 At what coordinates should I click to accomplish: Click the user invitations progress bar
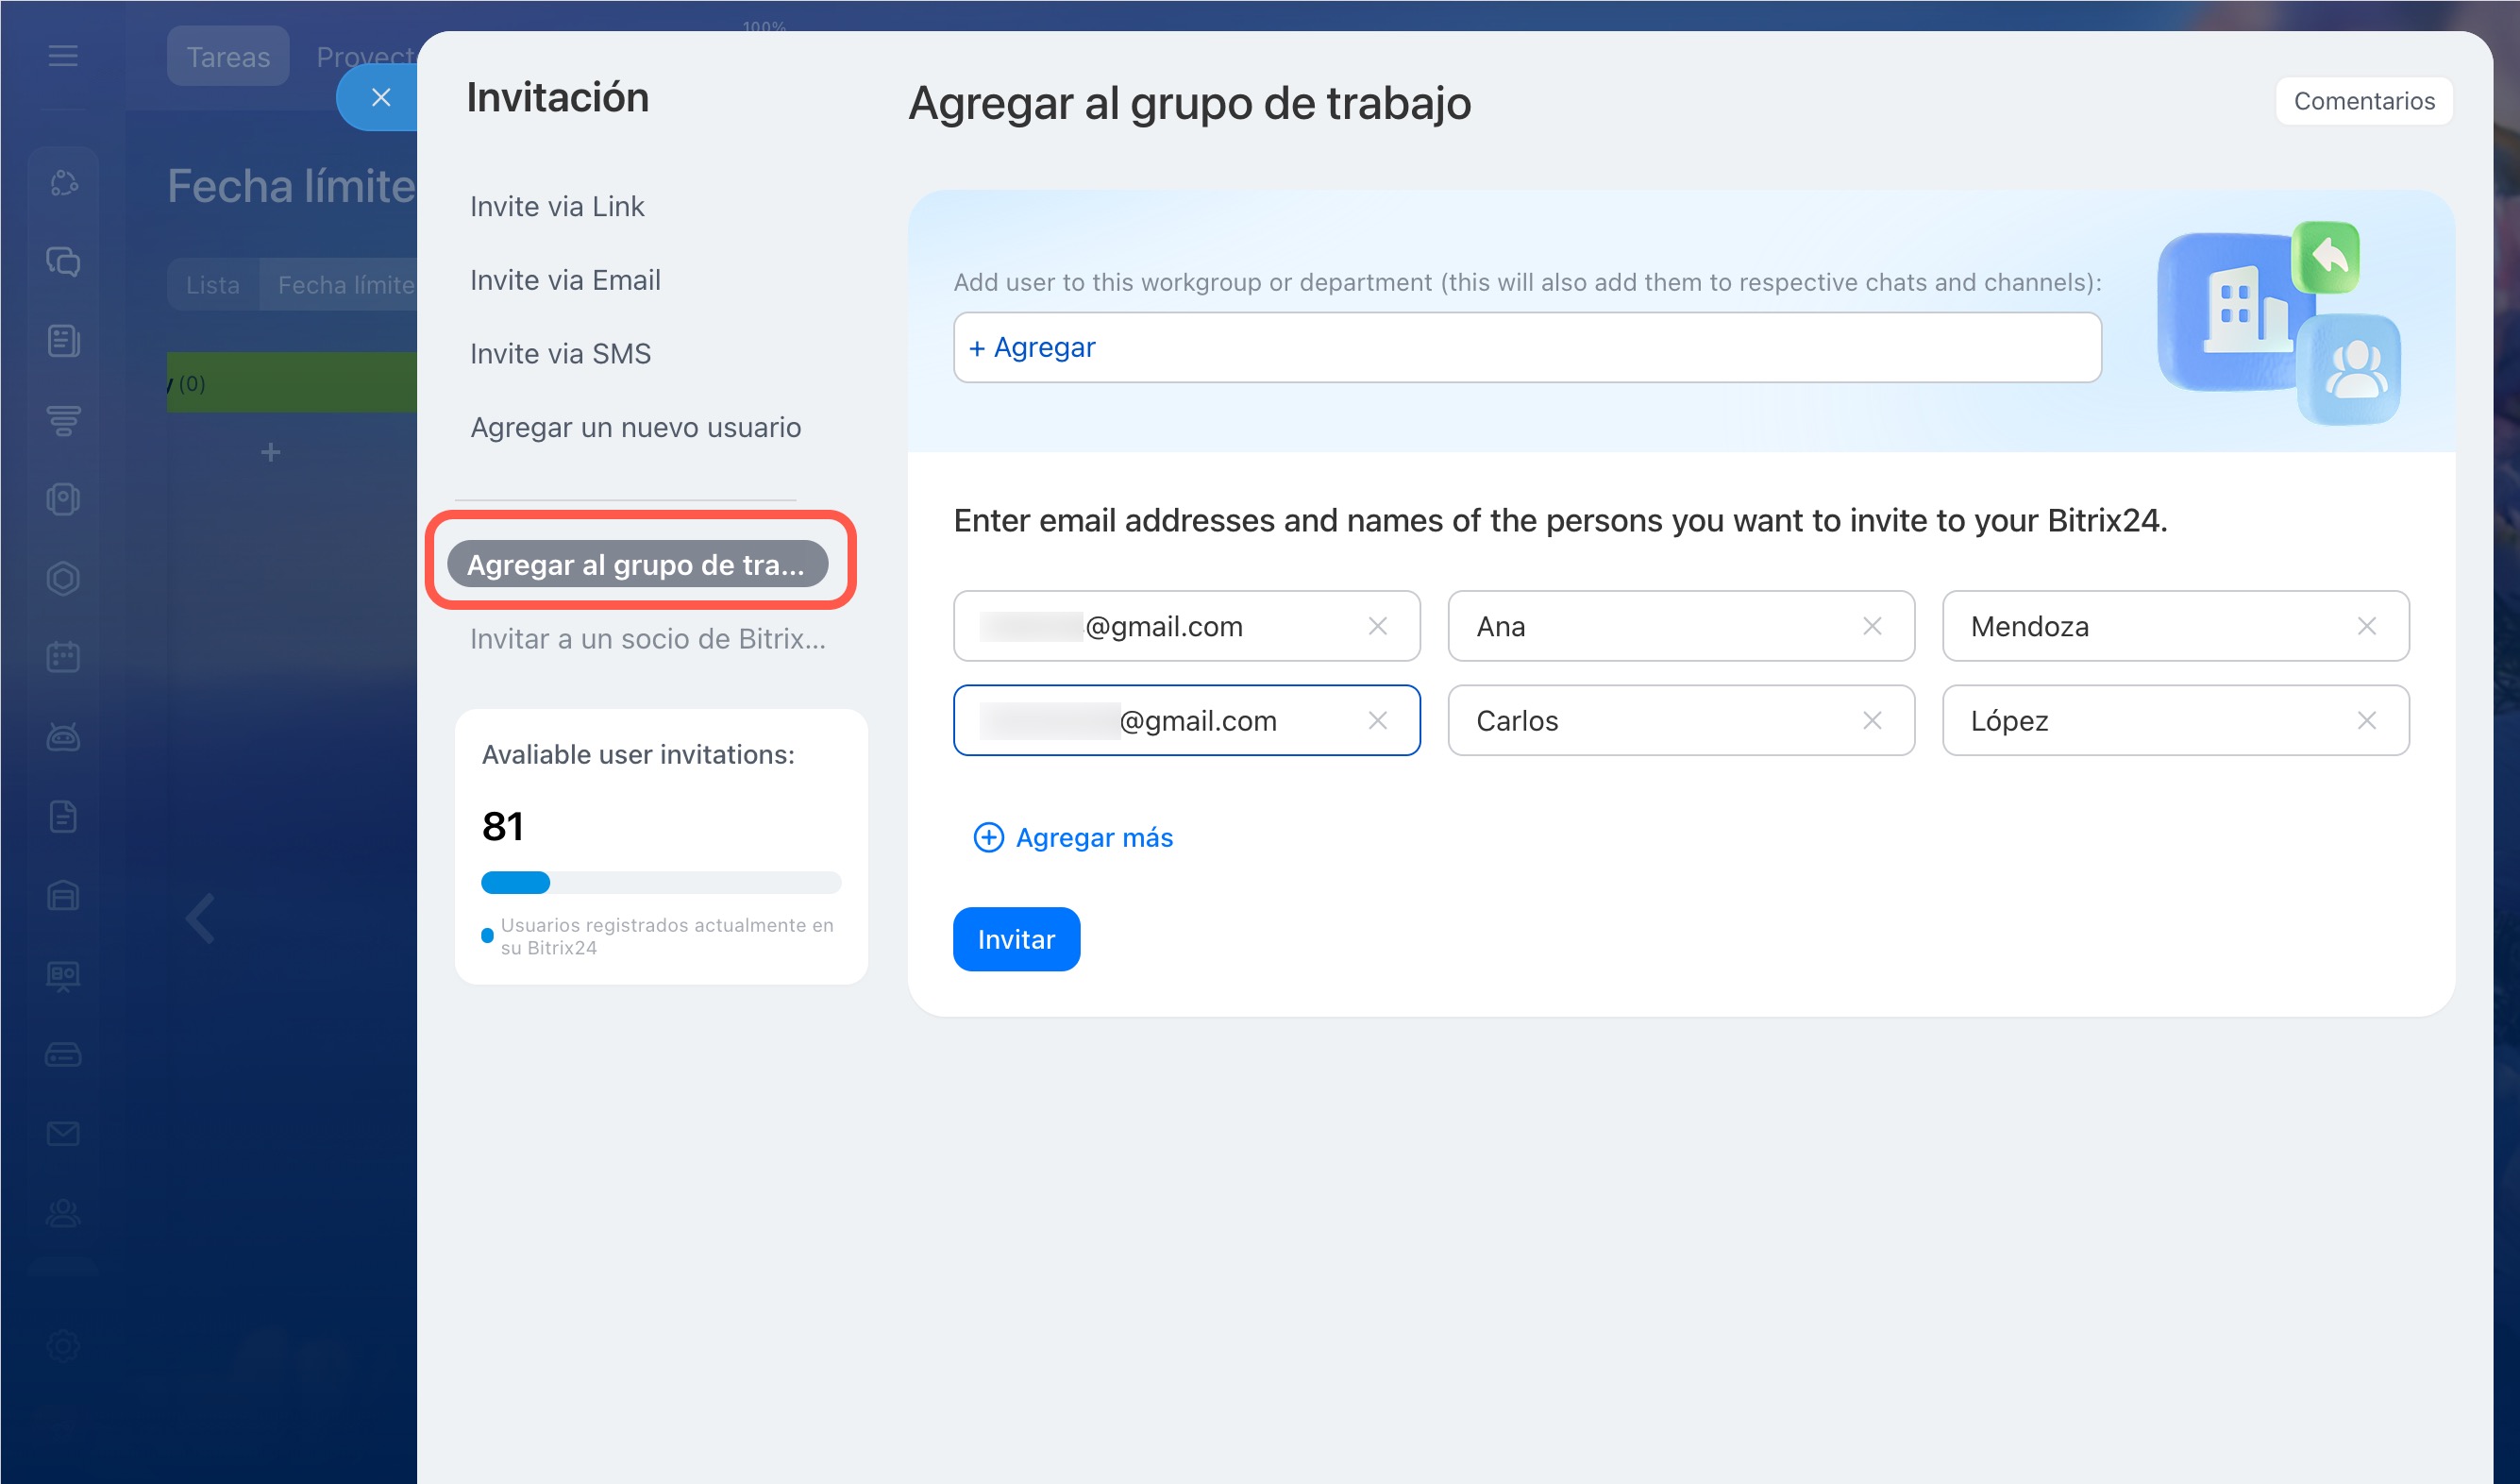[660, 882]
